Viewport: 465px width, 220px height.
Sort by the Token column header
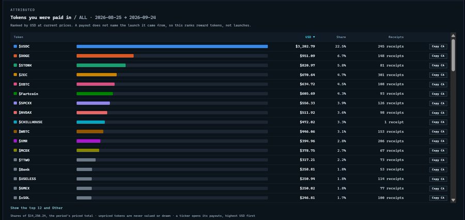(x=19, y=37)
